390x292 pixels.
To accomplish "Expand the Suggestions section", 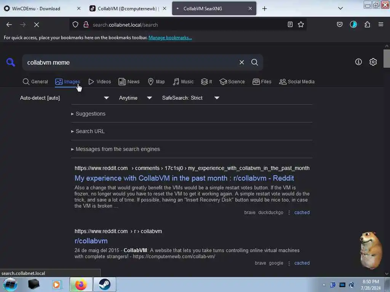I will coord(88,114).
